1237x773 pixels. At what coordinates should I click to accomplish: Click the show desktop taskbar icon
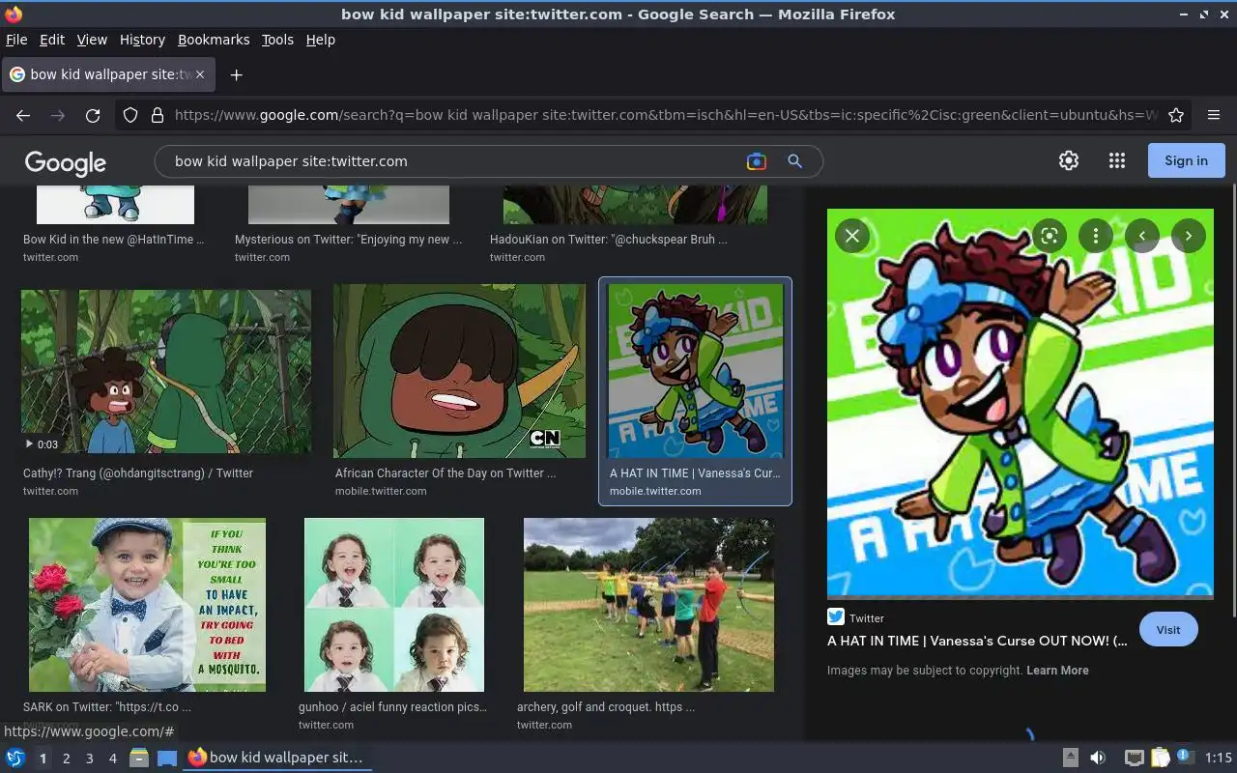[x=167, y=758]
